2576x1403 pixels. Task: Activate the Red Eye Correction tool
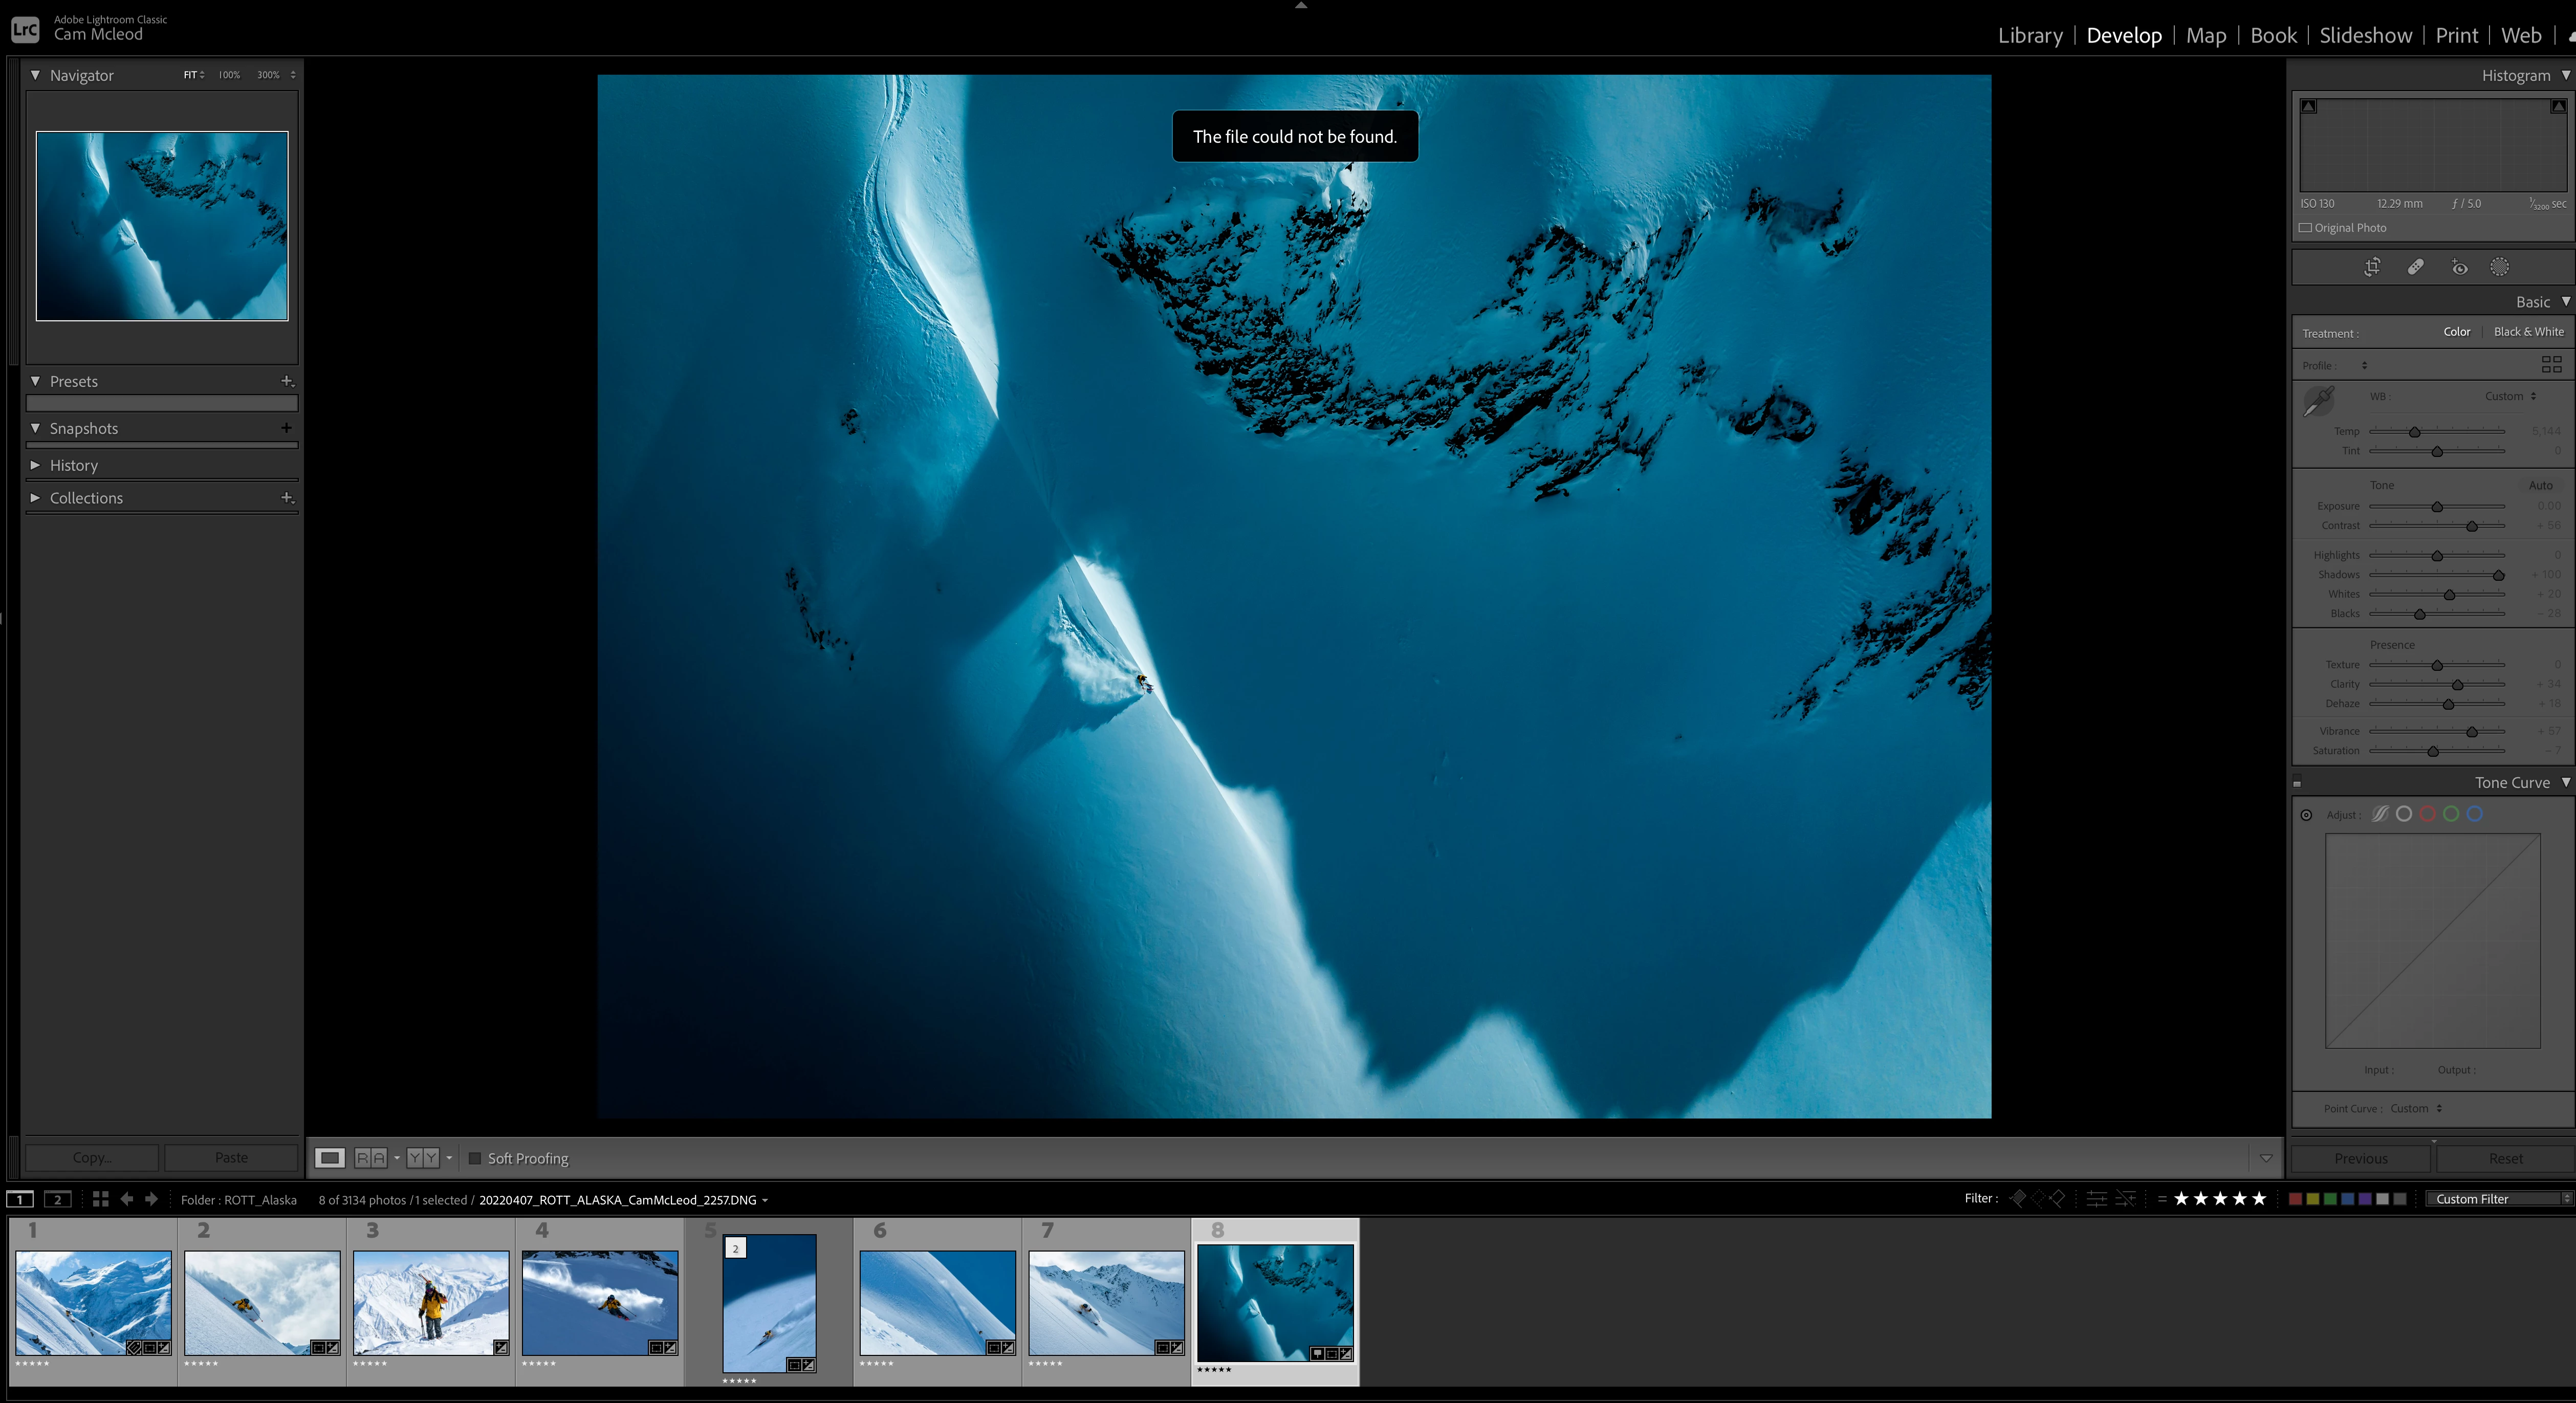click(2459, 267)
